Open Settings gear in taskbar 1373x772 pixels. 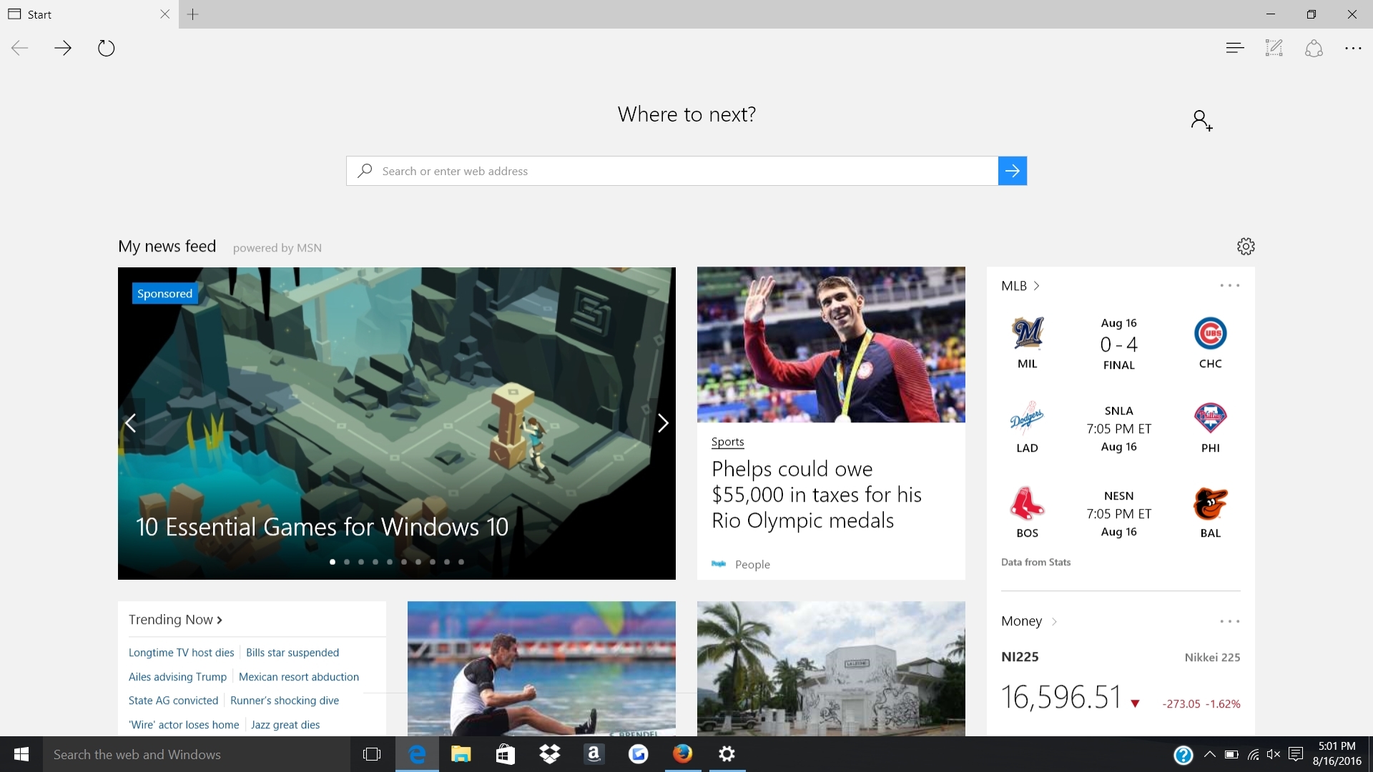point(727,754)
